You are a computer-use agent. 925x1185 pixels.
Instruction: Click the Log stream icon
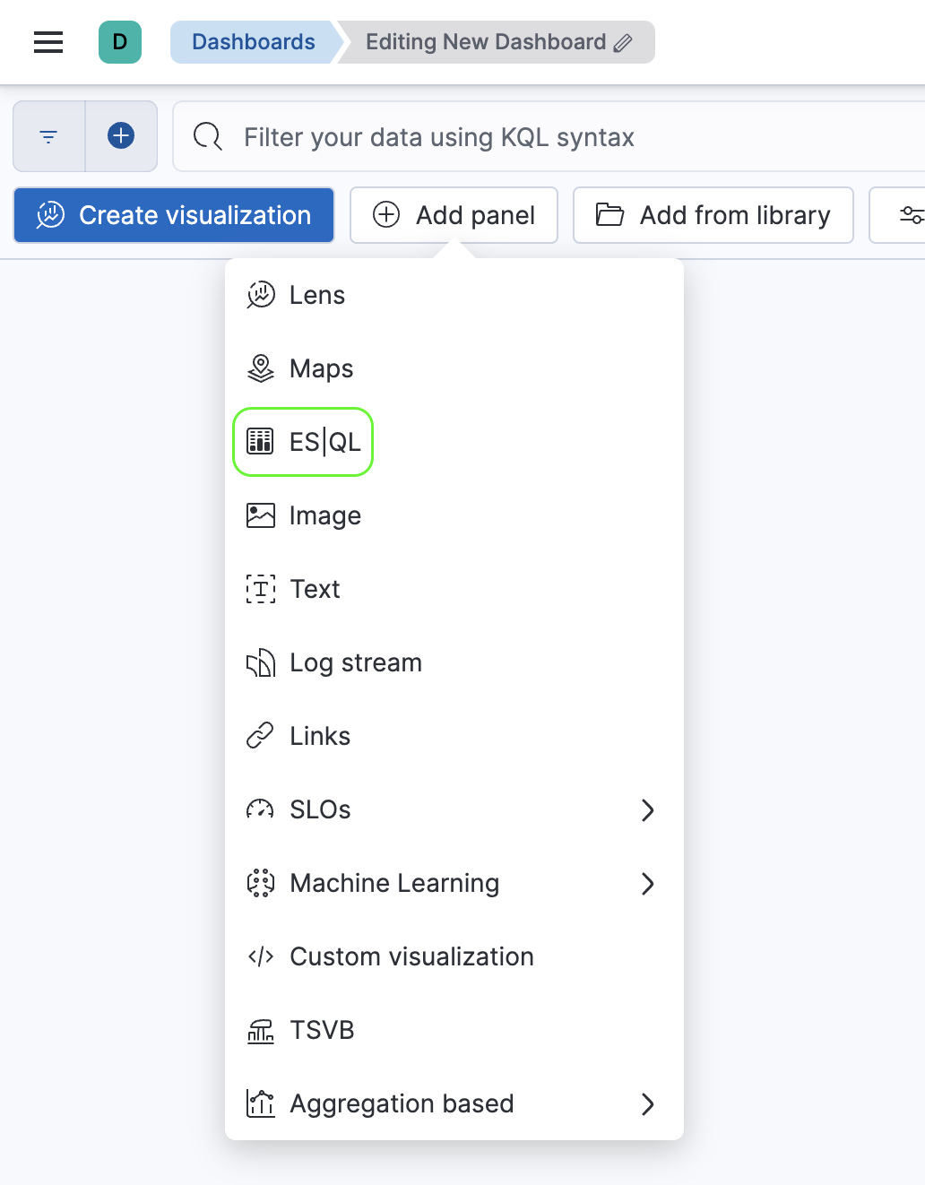(x=260, y=662)
